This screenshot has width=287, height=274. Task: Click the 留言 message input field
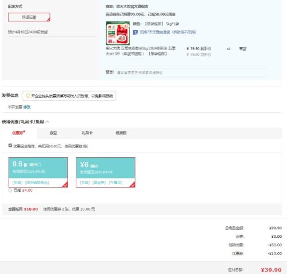point(191,73)
